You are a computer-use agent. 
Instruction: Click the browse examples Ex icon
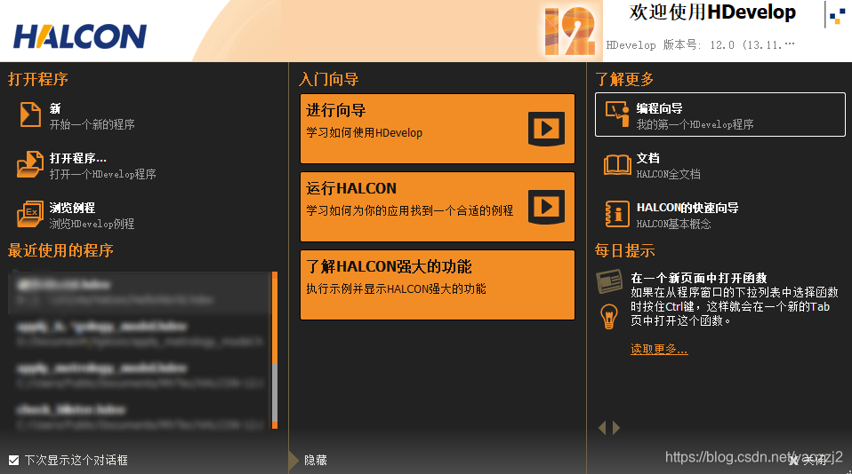coord(30,214)
